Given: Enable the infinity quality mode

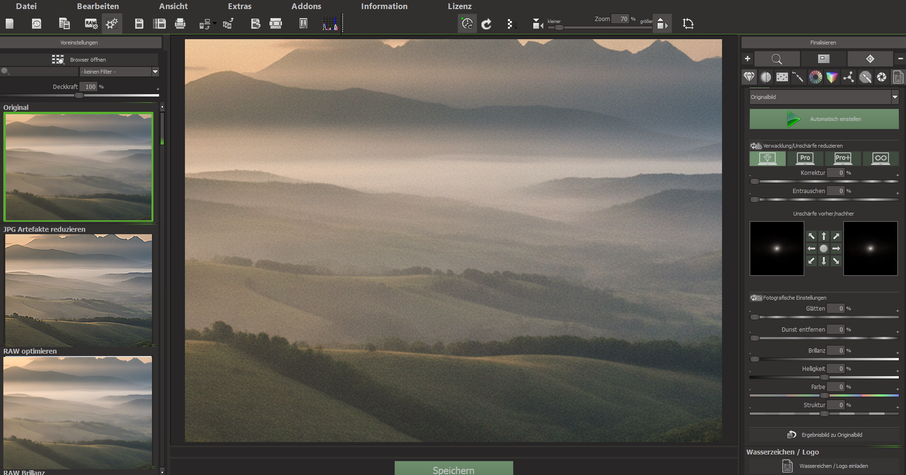Looking at the screenshot, I should pos(881,158).
